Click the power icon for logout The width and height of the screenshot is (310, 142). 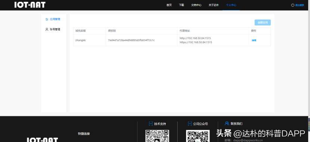pyautogui.click(x=292, y=5)
